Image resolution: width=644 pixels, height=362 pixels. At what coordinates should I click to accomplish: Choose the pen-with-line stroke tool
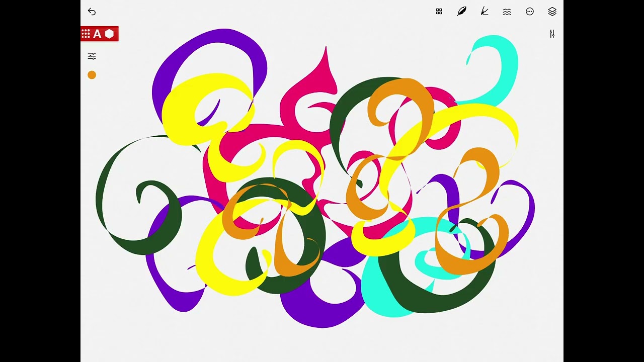[485, 11]
